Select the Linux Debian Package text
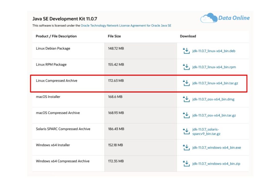 [53, 48]
